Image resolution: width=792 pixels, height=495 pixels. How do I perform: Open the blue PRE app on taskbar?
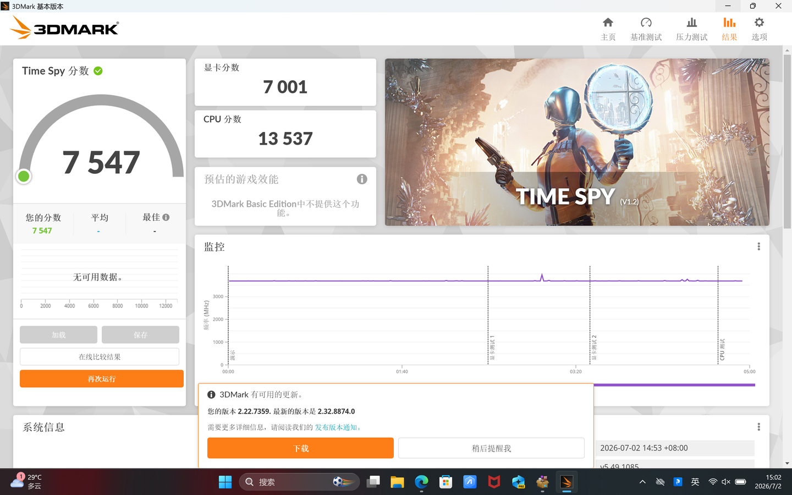tap(518, 482)
